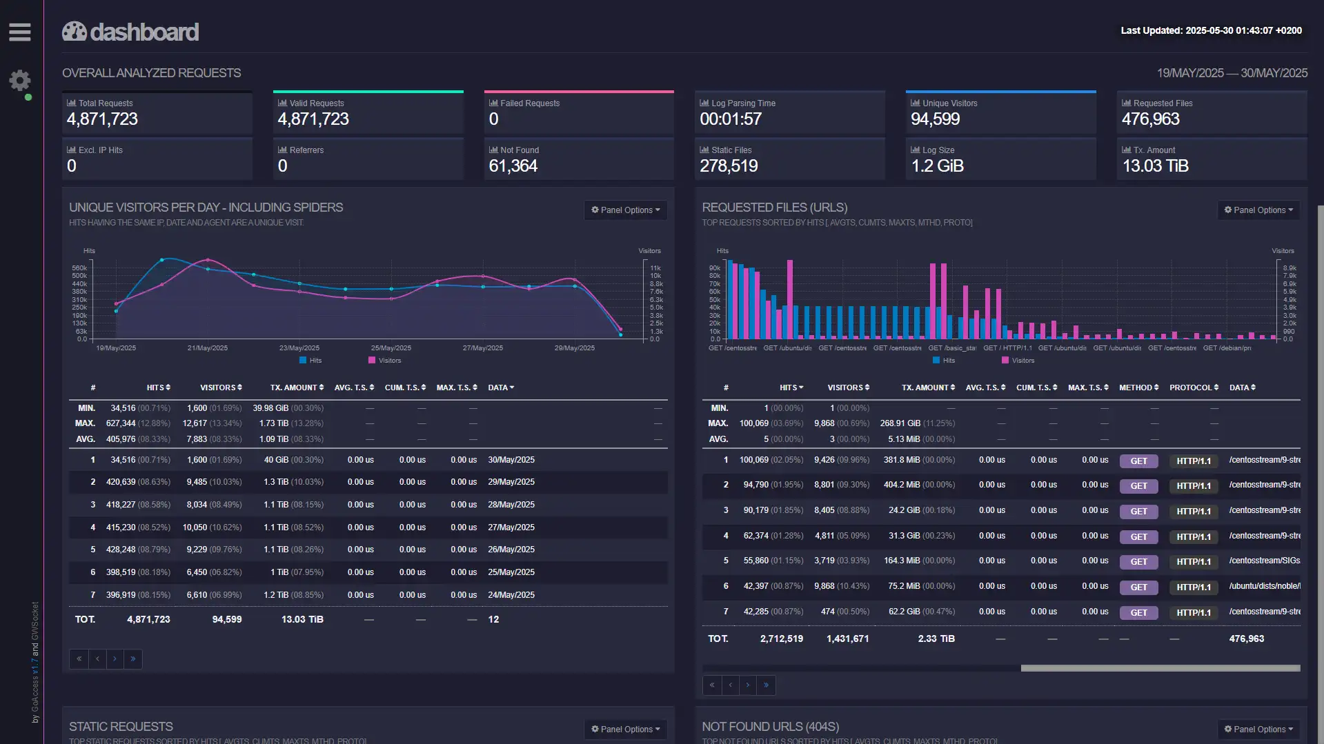Click the chart icon beside Total Requests
The image size is (1324, 744).
point(70,103)
